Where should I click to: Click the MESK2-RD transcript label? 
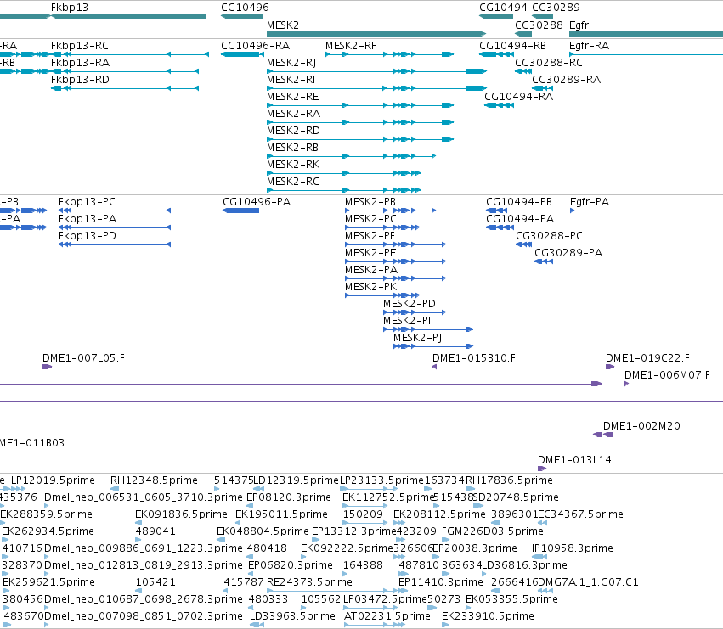(x=293, y=131)
